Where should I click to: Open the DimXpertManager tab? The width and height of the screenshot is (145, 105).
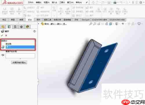[21, 27]
